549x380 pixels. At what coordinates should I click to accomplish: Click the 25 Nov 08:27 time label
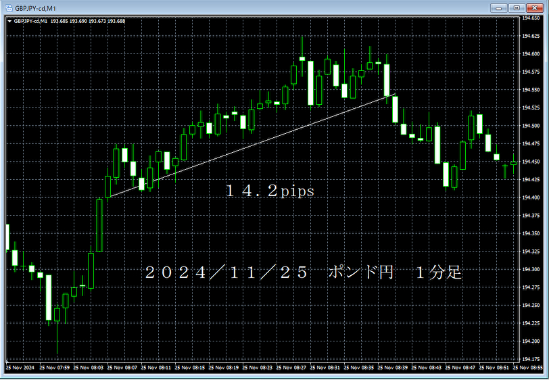tap(292, 367)
